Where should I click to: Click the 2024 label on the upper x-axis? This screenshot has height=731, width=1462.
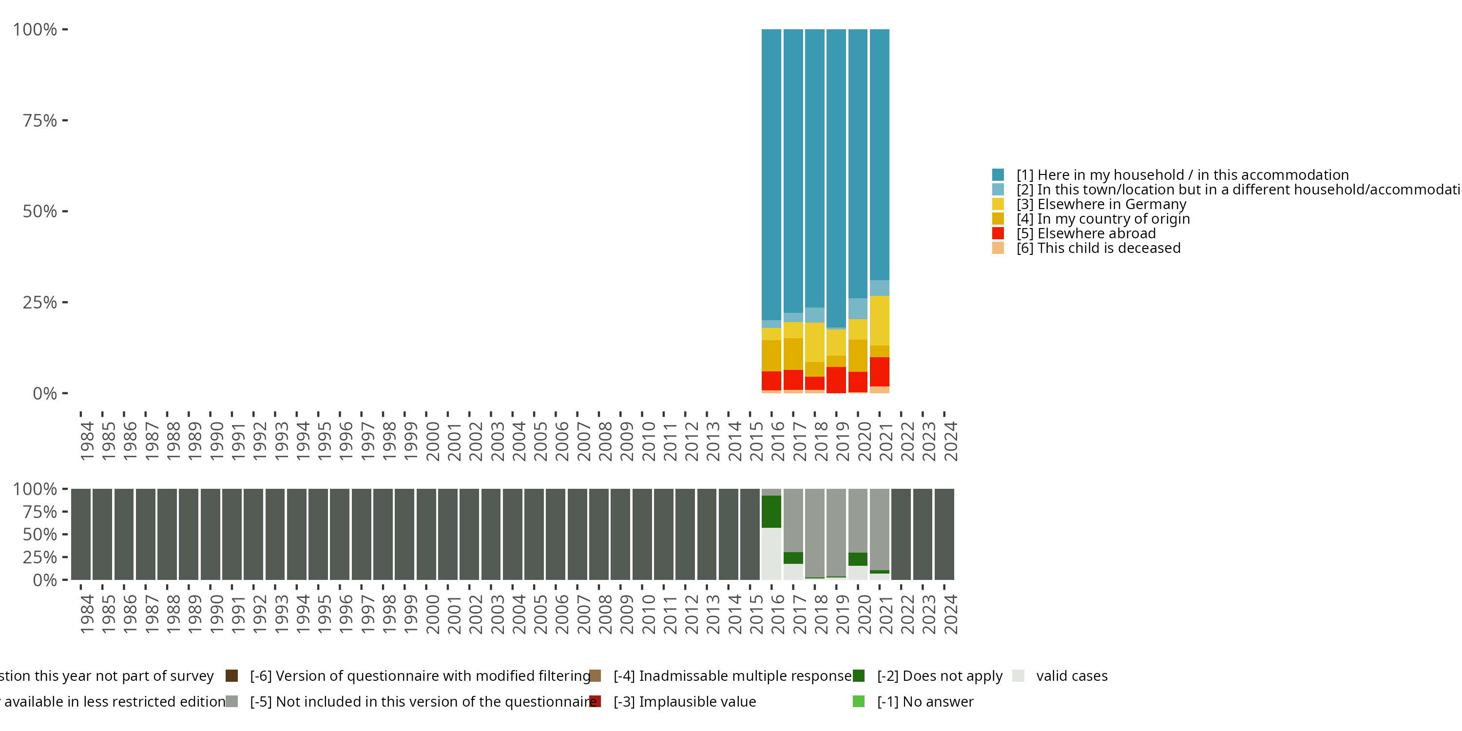click(x=950, y=441)
